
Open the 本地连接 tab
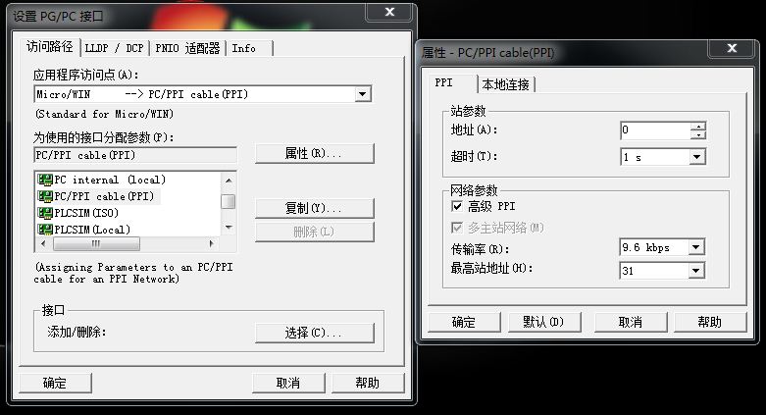click(x=506, y=84)
